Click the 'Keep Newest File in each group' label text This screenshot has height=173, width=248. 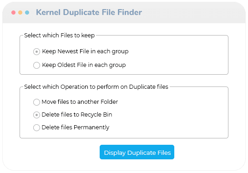tap(85, 51)
